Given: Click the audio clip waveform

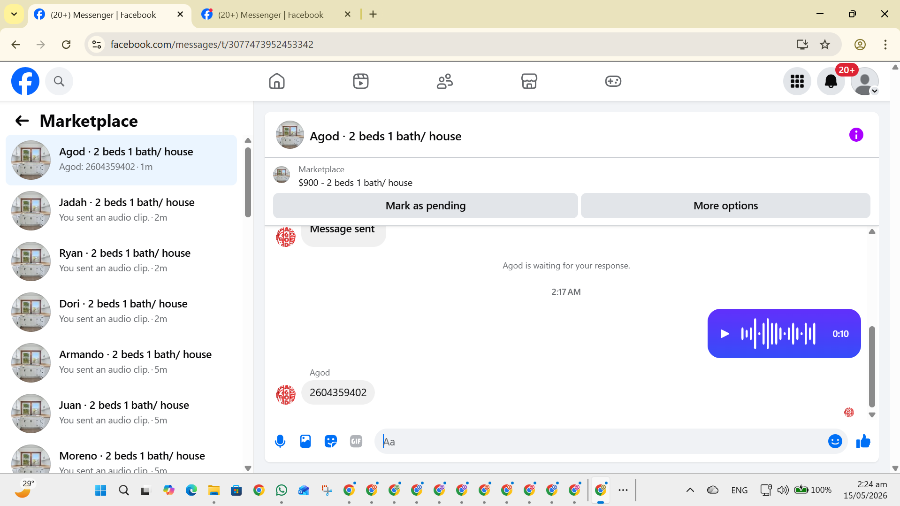Looking at the screenshot, I should [x=778, y=334].
